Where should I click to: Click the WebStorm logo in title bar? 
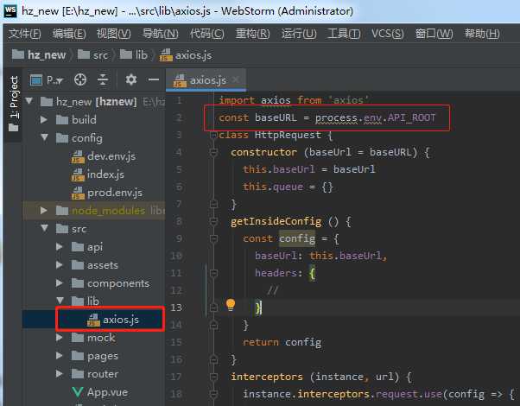tap(10, 10)
